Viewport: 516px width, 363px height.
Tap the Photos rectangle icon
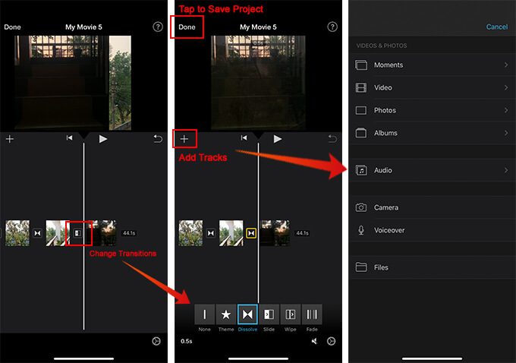(x=361, y=110)
